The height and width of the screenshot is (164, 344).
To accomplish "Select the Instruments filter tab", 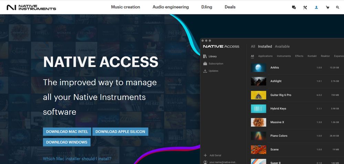I will pos(284,56).
